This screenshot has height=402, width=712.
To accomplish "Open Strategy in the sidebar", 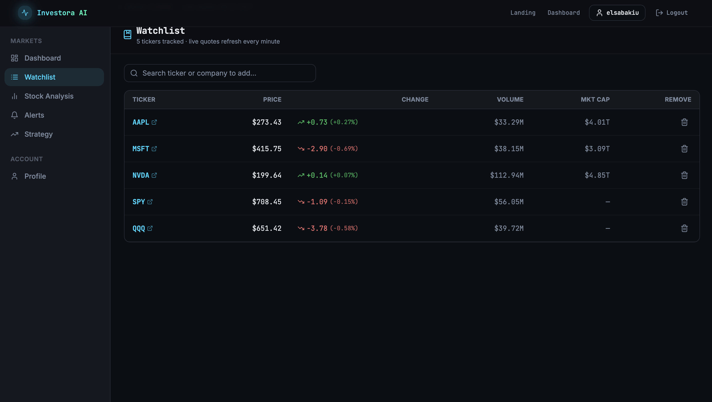I will pyautogui.click(x=54, y=134).
